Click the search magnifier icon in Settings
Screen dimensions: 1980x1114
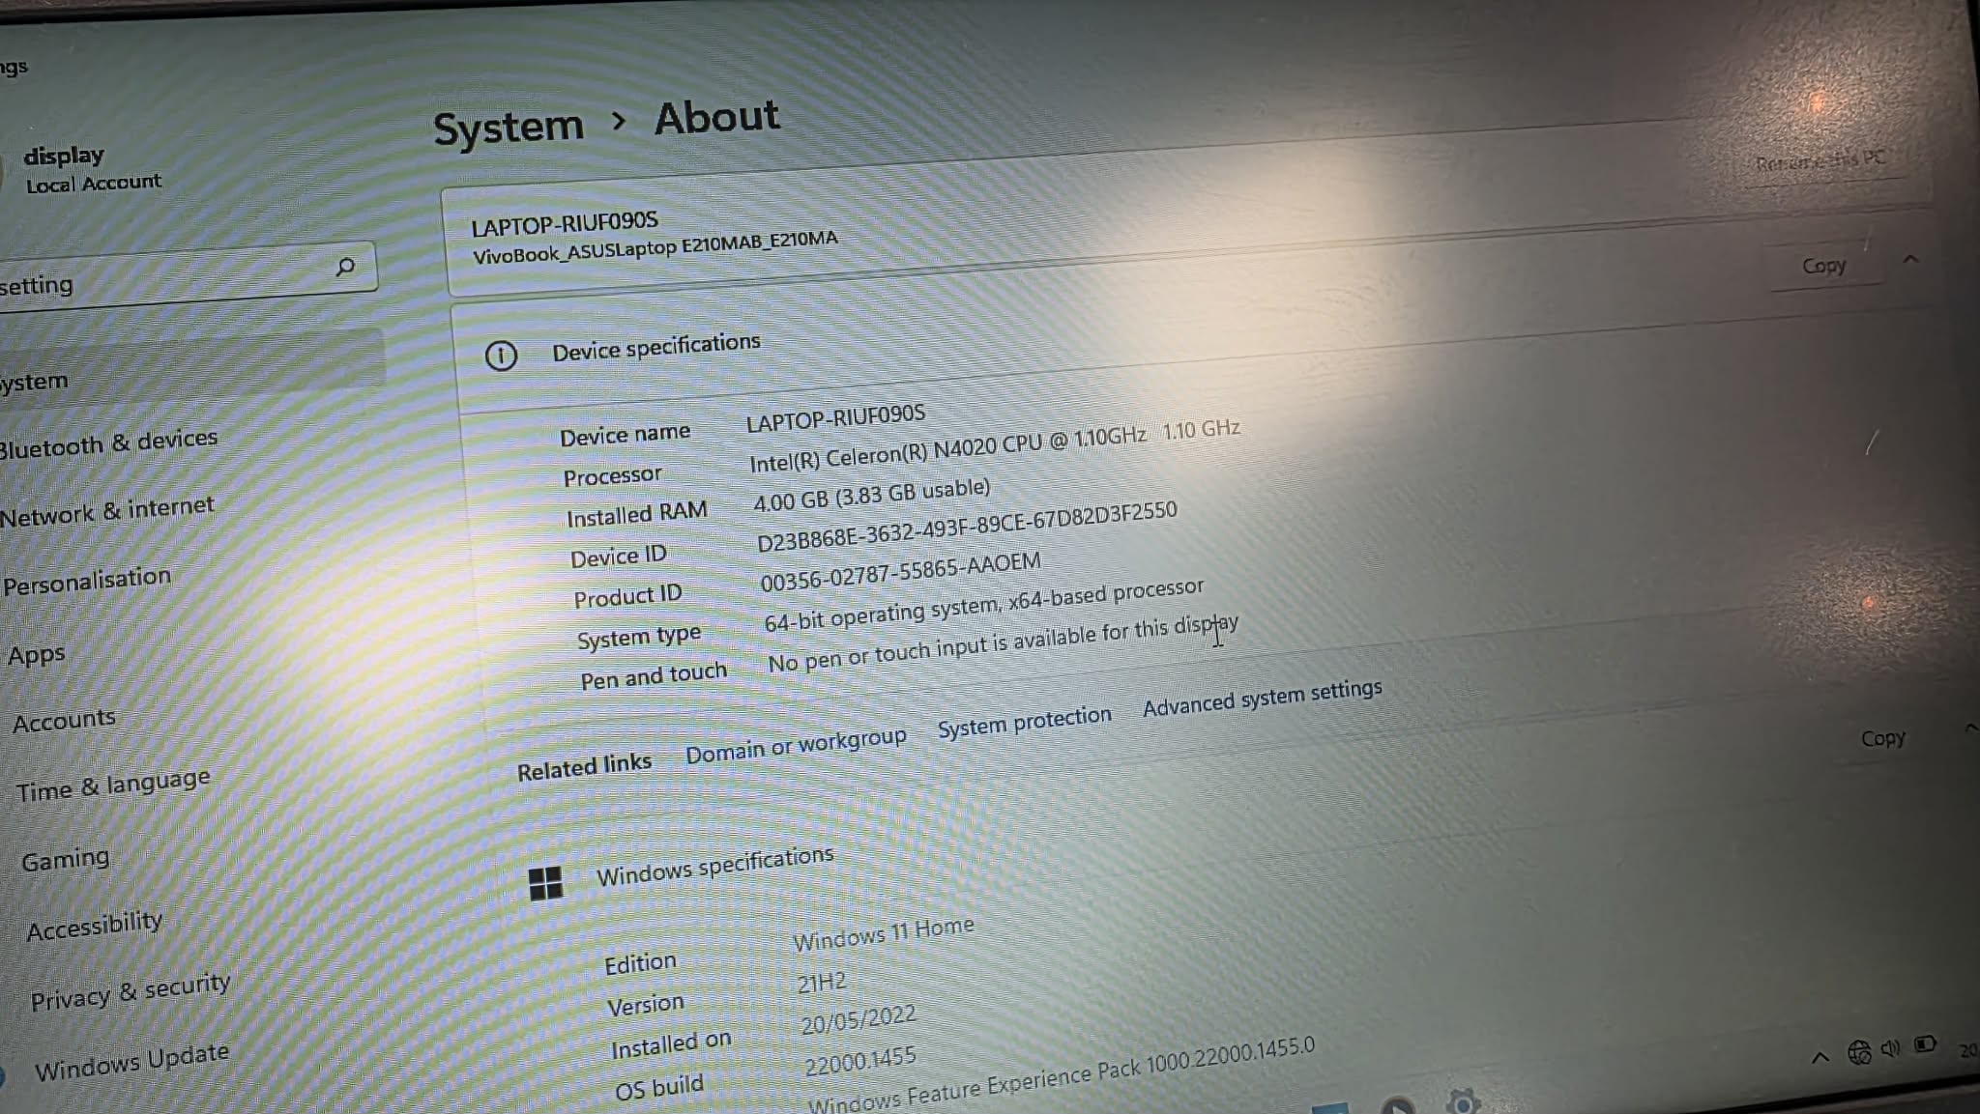[345, 267]
